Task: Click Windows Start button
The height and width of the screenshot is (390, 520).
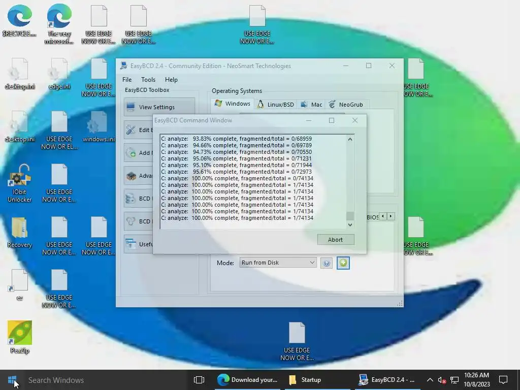Action: click(12, 380)
